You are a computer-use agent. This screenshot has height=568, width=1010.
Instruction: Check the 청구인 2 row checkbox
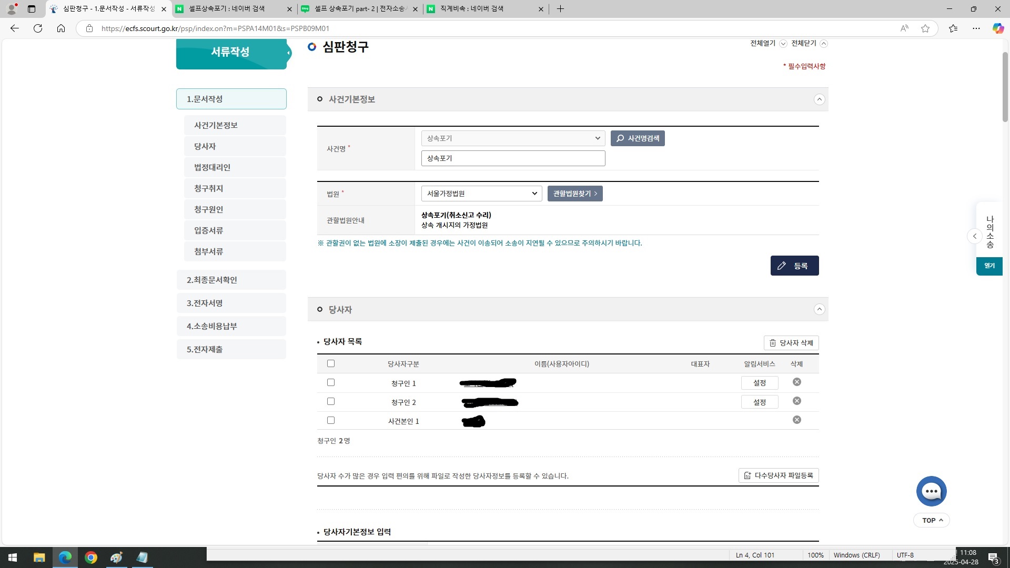(x=330, y=401)
